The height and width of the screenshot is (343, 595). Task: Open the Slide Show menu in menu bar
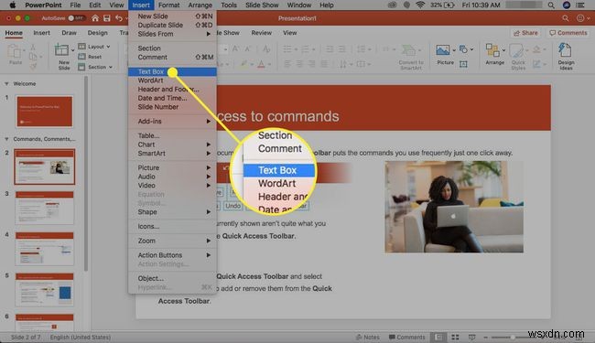pyautogui.click(x=262, y=5)
